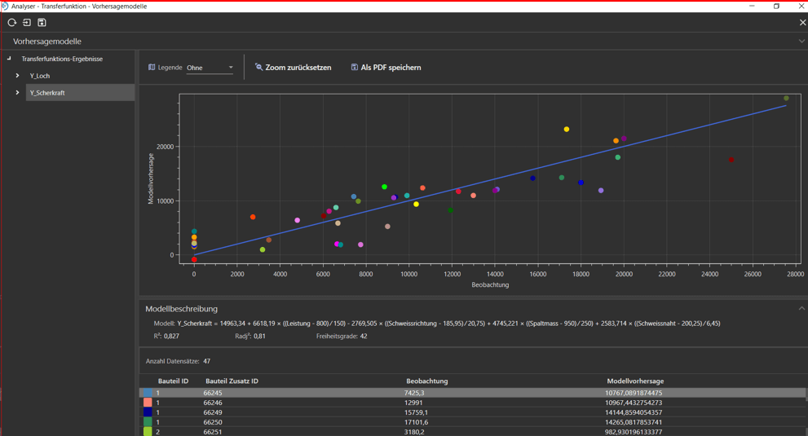Select table cell 66250
808x436 pixels.
point(213,422)
